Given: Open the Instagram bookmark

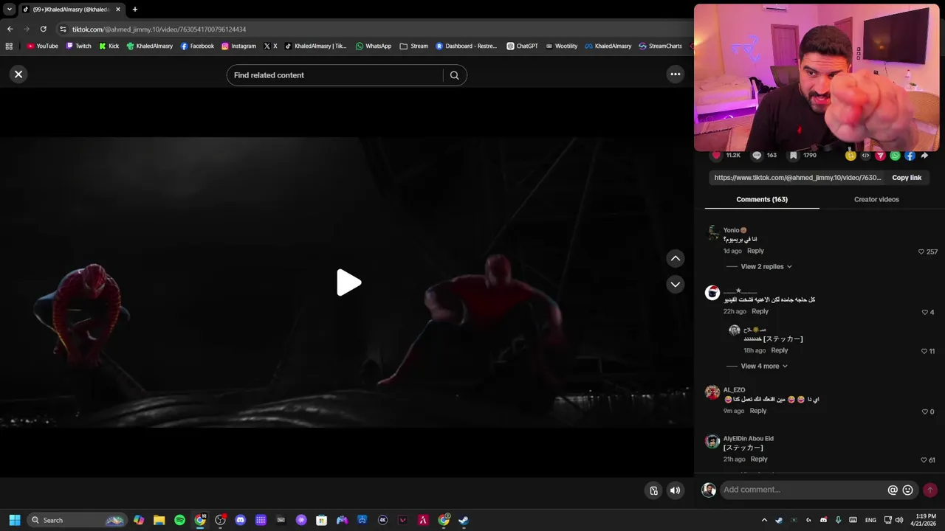Looking at the screenshot, I should pos(238,46).
